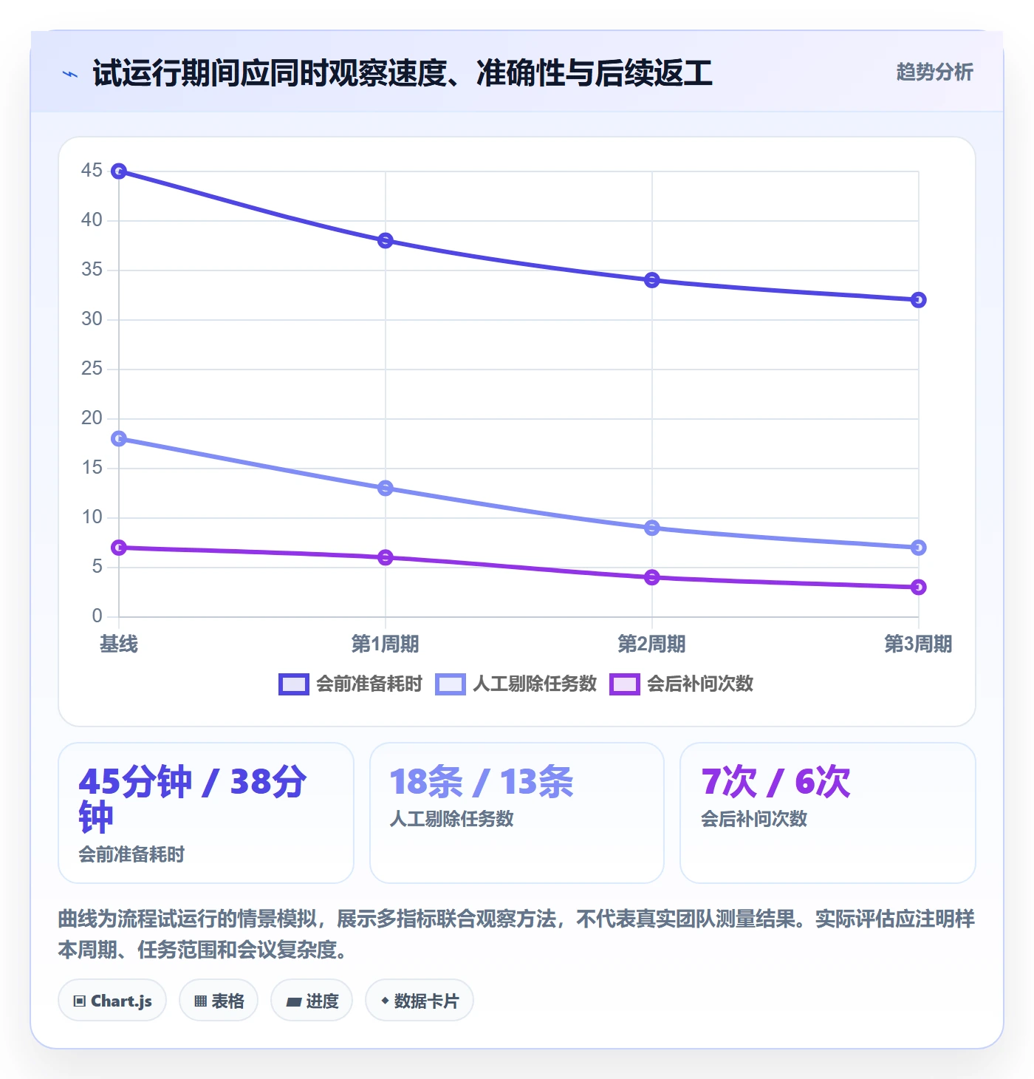Click the dark blue 会前准备耗时 legend swatch
The height and width of the screenshot is (1079, 1034).
pyautogui.click(x=294, y=684)
